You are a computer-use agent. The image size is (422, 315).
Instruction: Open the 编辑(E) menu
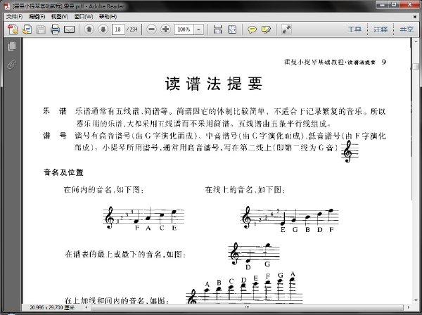(x=37, y=17)
